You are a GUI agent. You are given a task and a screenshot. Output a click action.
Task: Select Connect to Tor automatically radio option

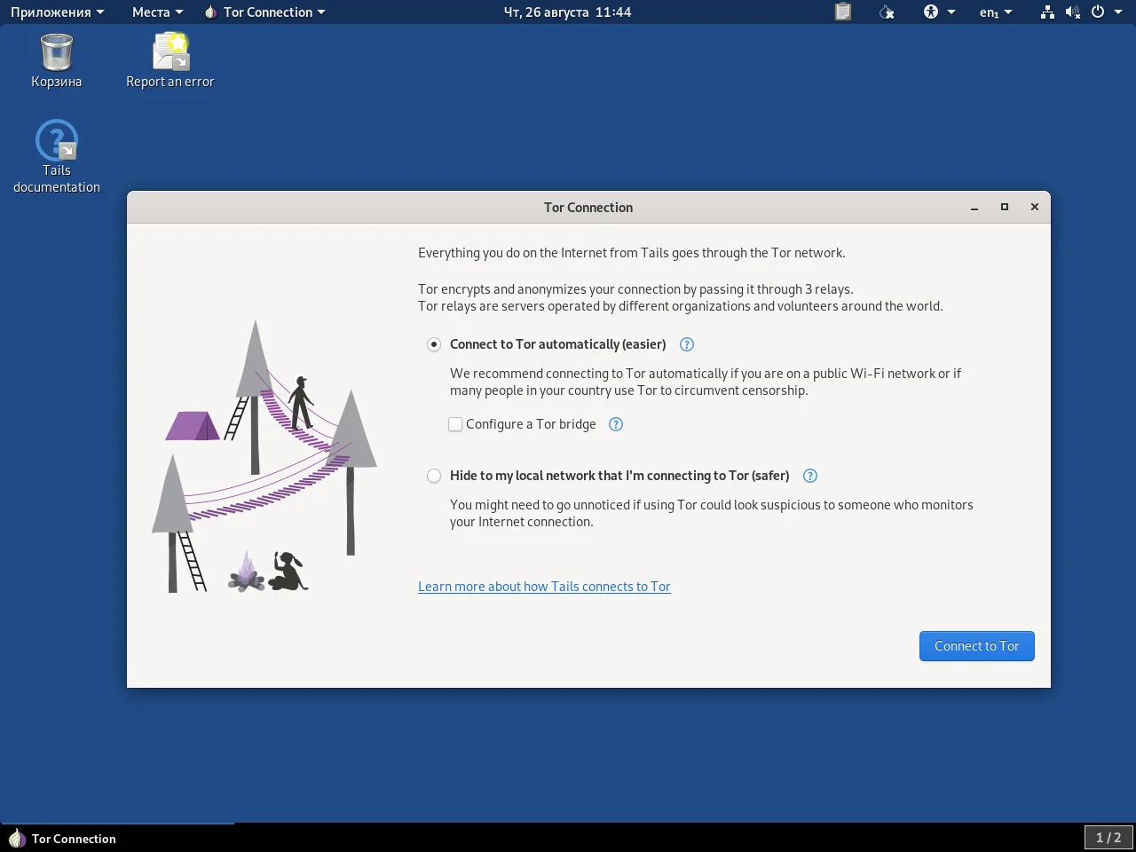(x=434, y=344)
